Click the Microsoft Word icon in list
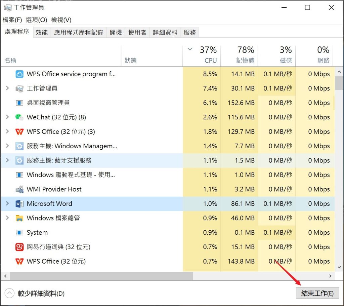This screenshot has height=306, width=344. (19, 204)
